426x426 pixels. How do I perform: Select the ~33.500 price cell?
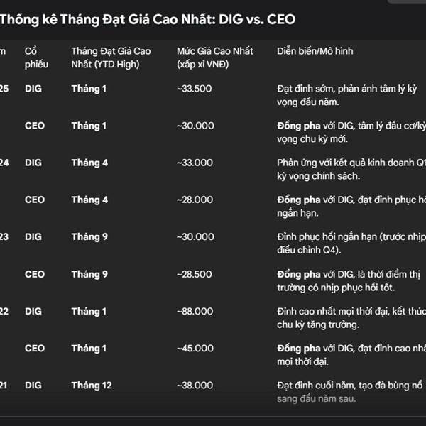tap(195, 89)
